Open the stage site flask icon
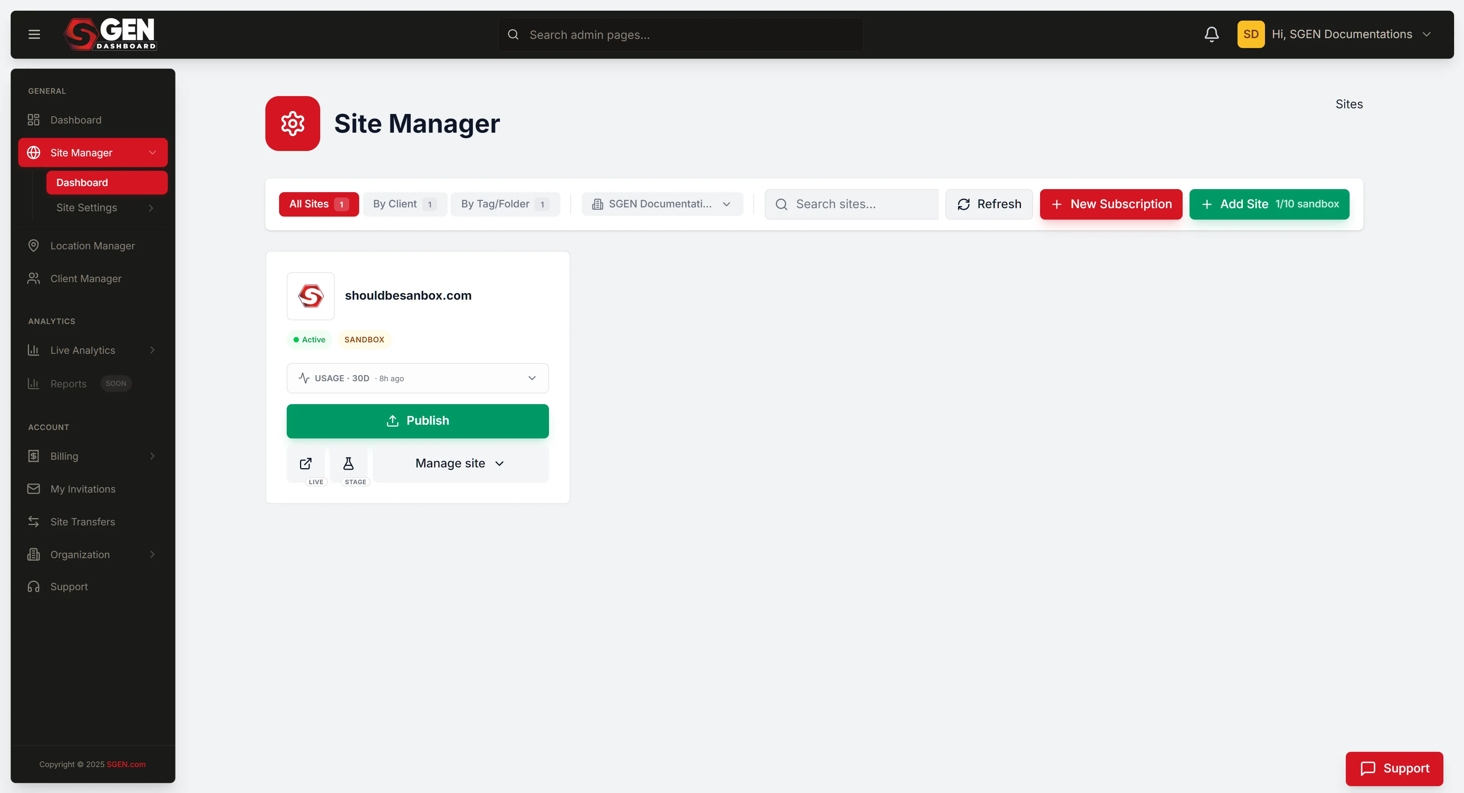The image size is (1464, 793). tap(348, 464)
